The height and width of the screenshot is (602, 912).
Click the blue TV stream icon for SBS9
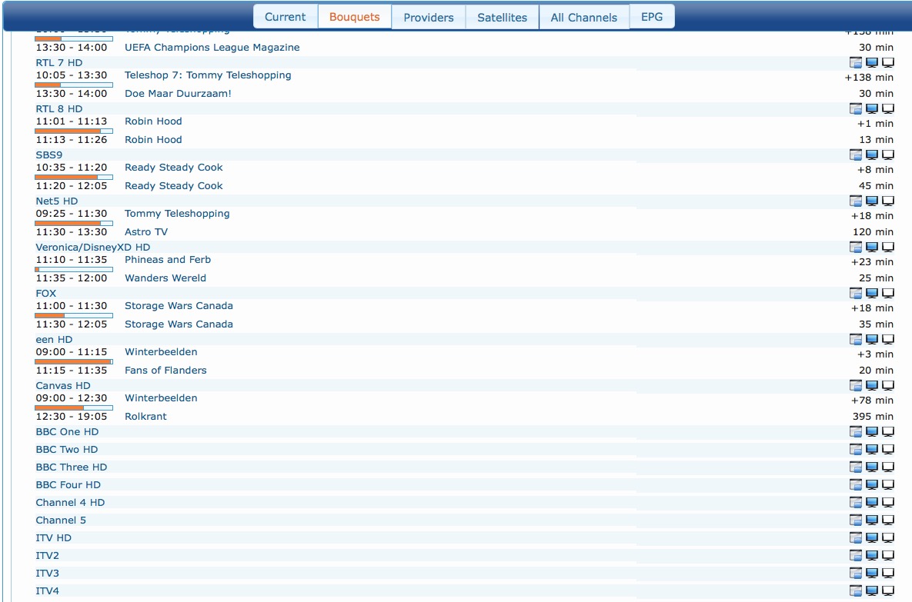coord(872,155)
